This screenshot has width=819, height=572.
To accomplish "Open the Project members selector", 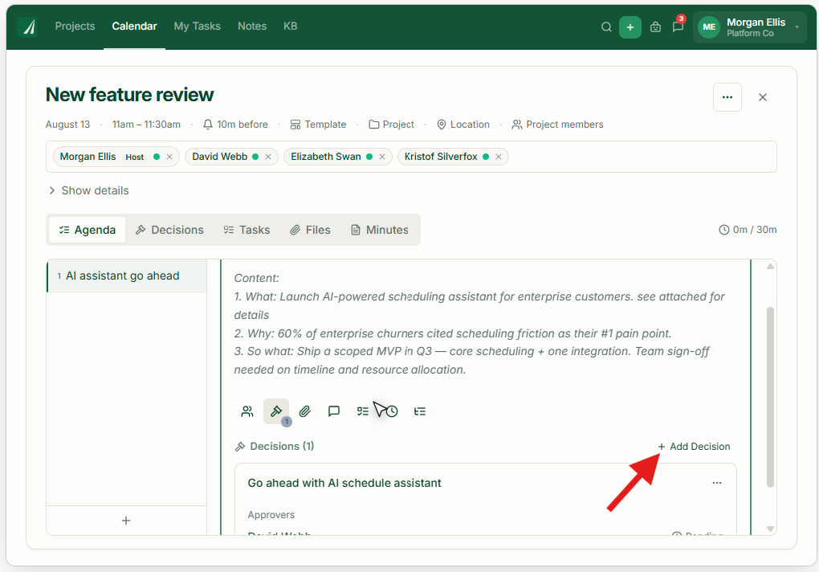I will pos(557,125).
